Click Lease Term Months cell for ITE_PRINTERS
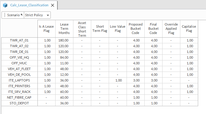The height and width of the screenshot is (114, 206). pyautogui.click(x=64, y=86)
